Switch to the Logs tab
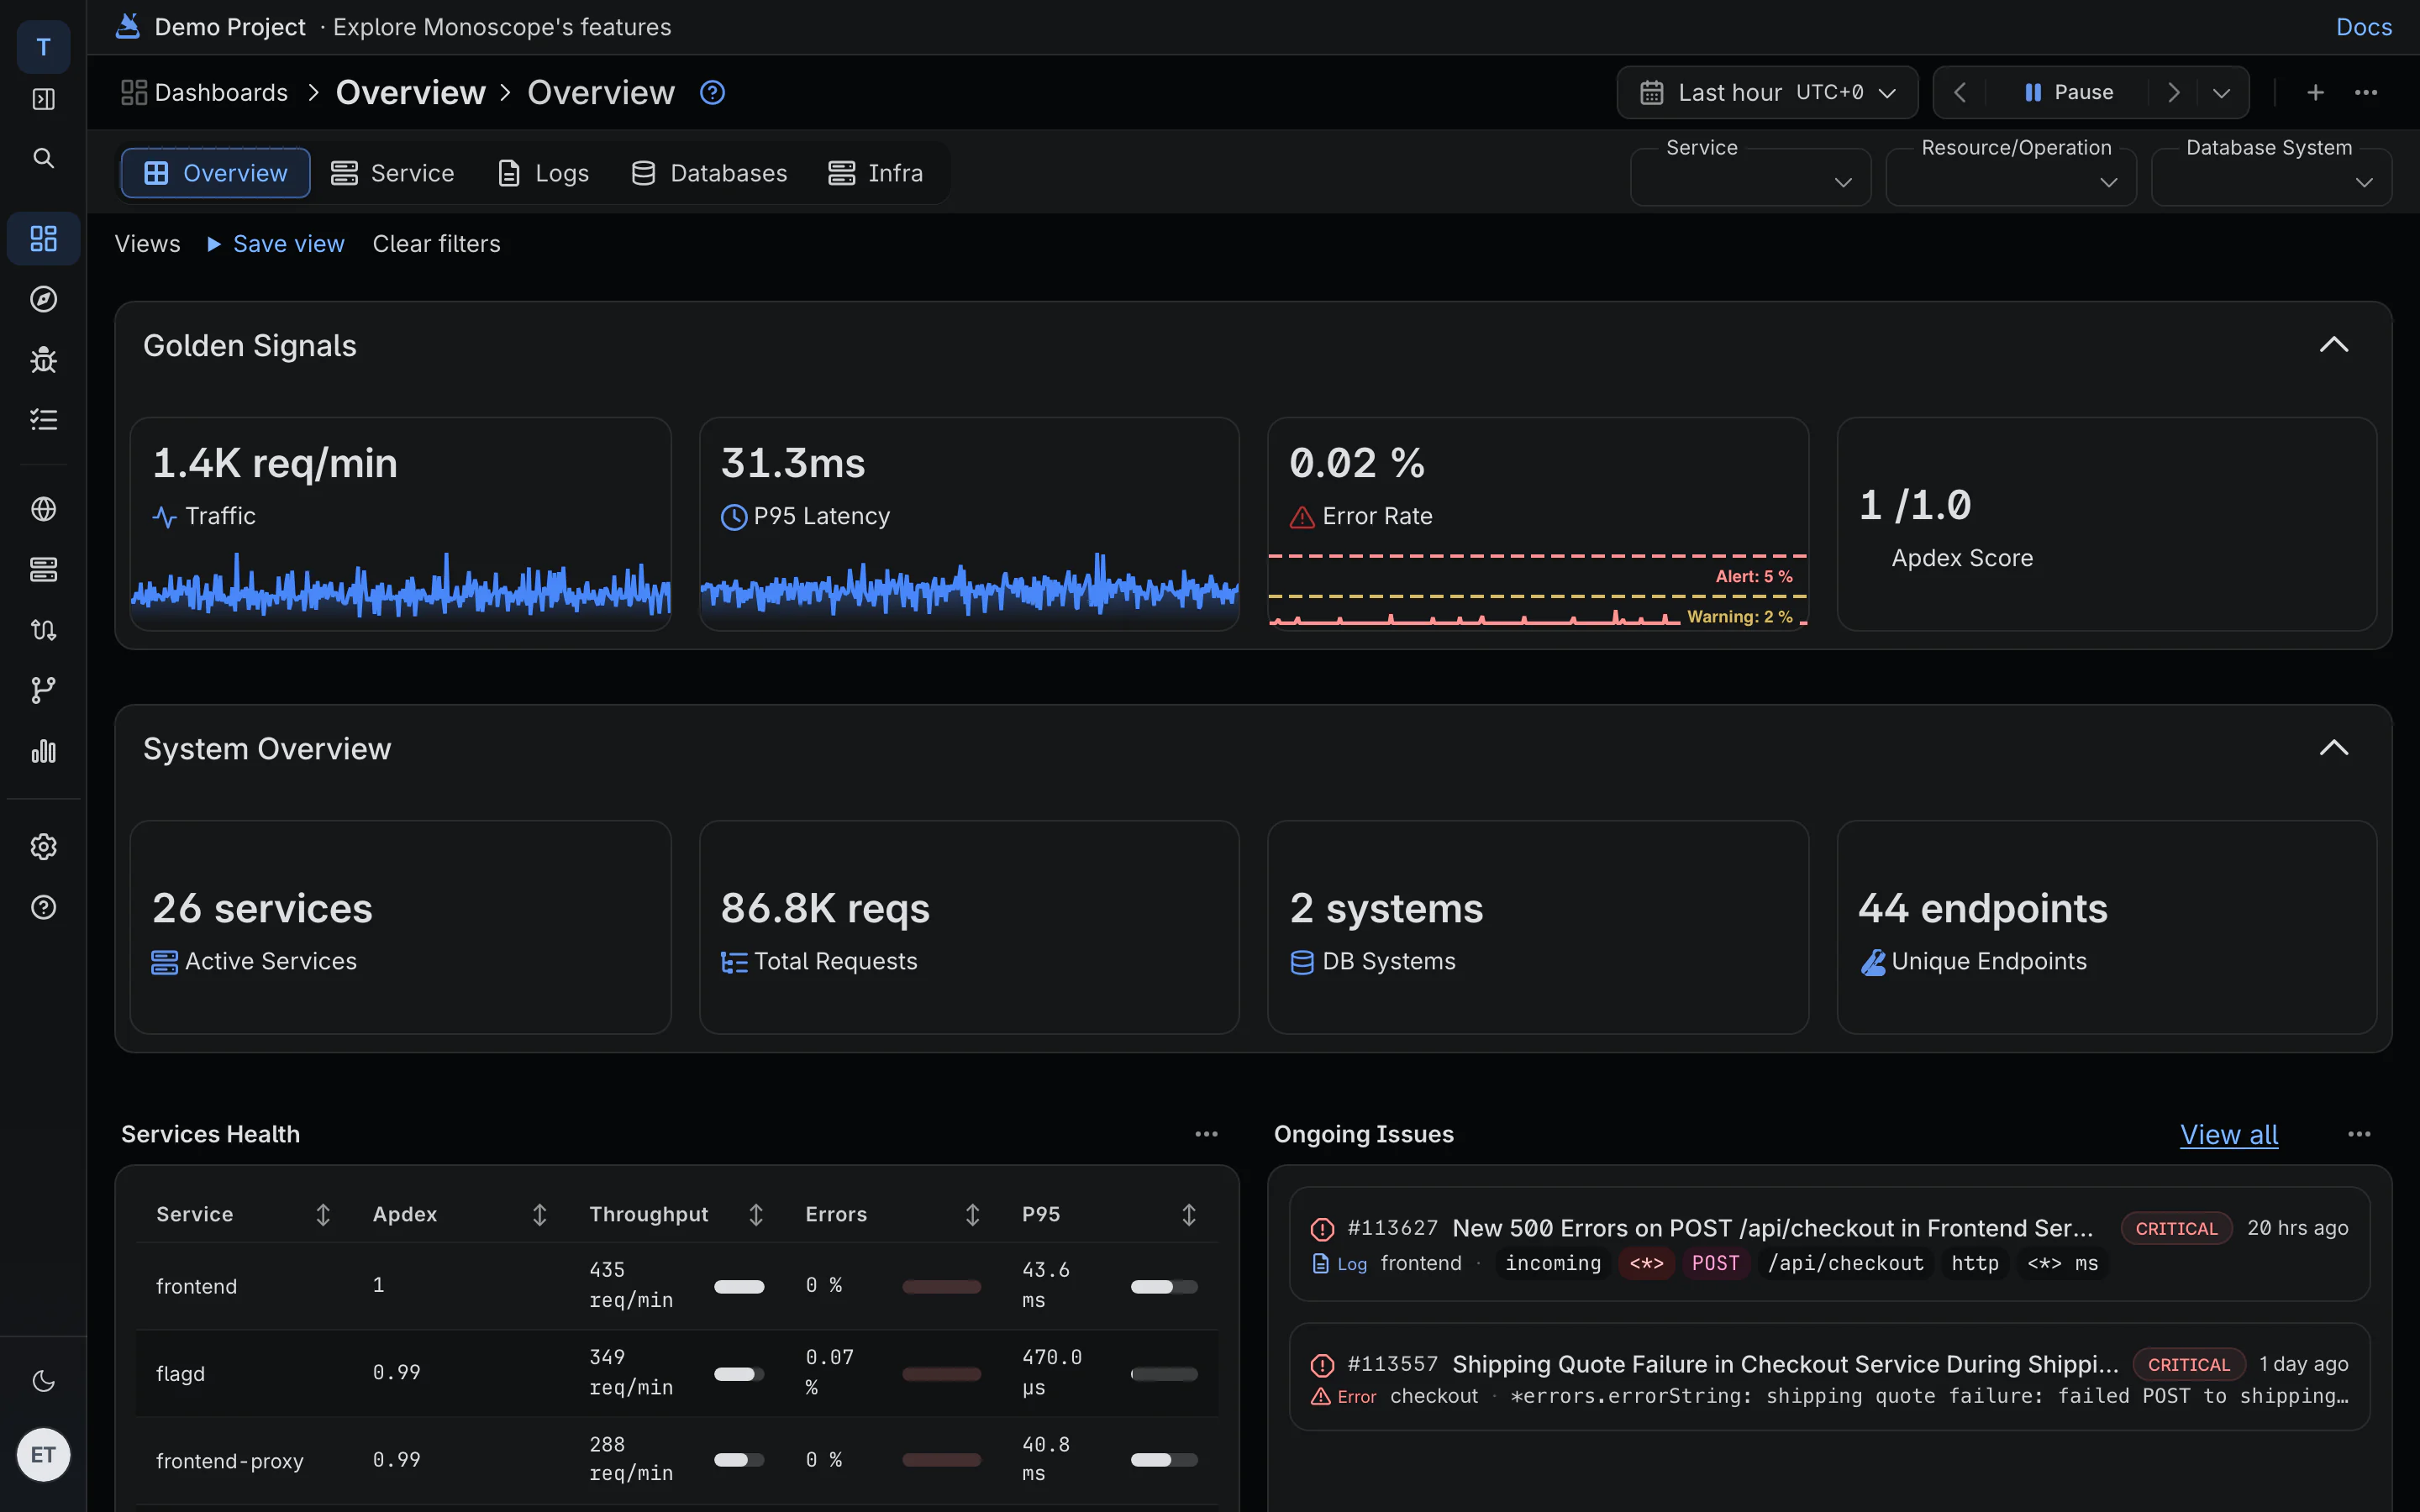This screenshot has width=2420, height=1512. [x=543, y=173]
